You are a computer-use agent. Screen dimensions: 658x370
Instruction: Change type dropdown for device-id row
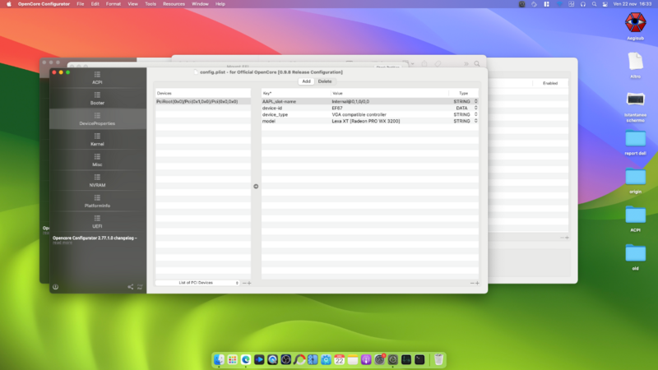click(x=475, y=108)
